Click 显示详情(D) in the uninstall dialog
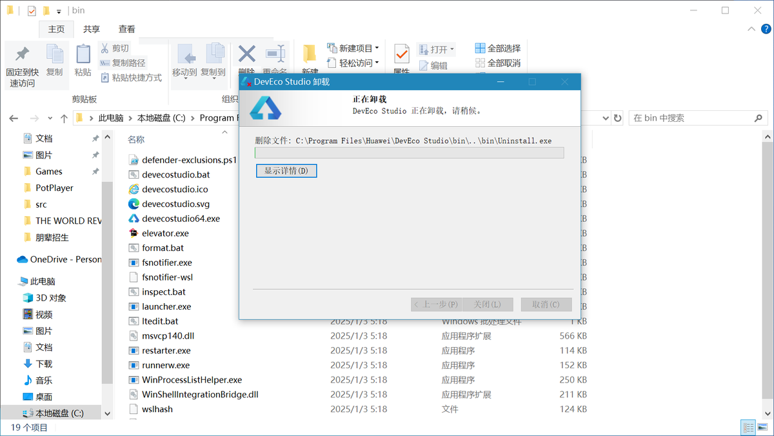The image size is (774, 436). [x=286, y=171]
